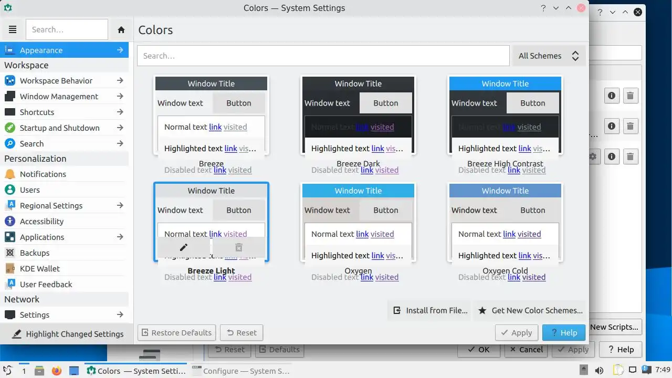
Task: Open the file manager taskbar icon
Action: click(x=39, y=371)
